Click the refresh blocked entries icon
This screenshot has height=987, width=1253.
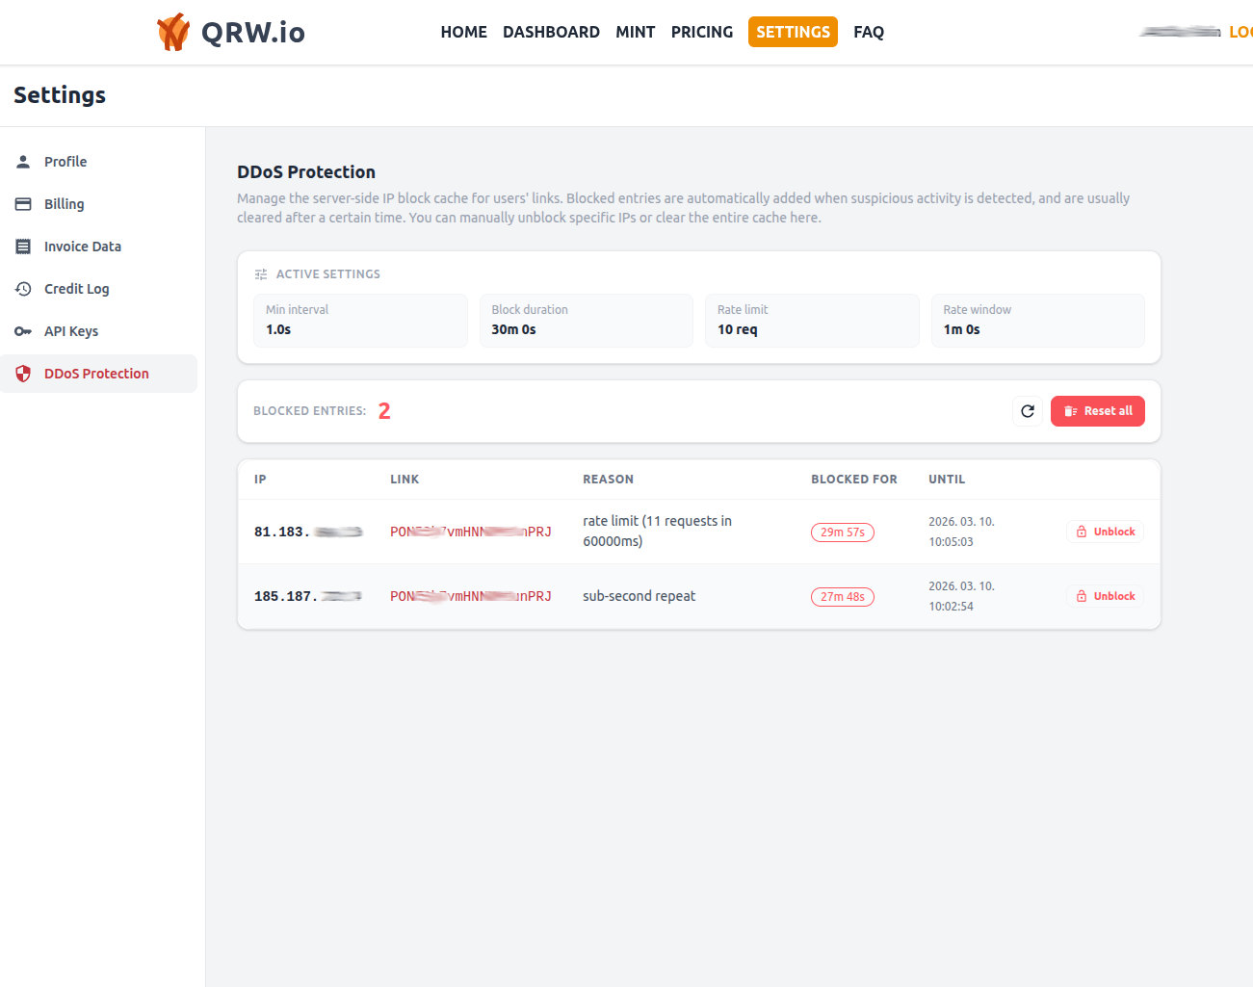click(x=1028, y=411)
